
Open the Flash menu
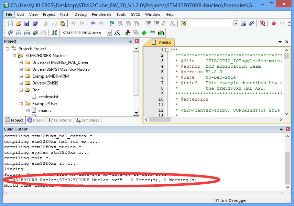[x=65, y=14]
